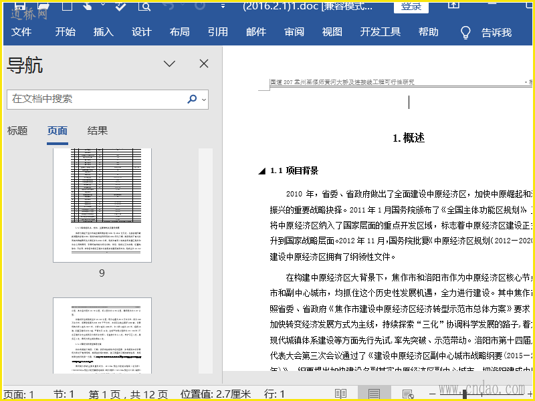
Task: Select the 引用 ribbon tab
Action: coord(218,32)
